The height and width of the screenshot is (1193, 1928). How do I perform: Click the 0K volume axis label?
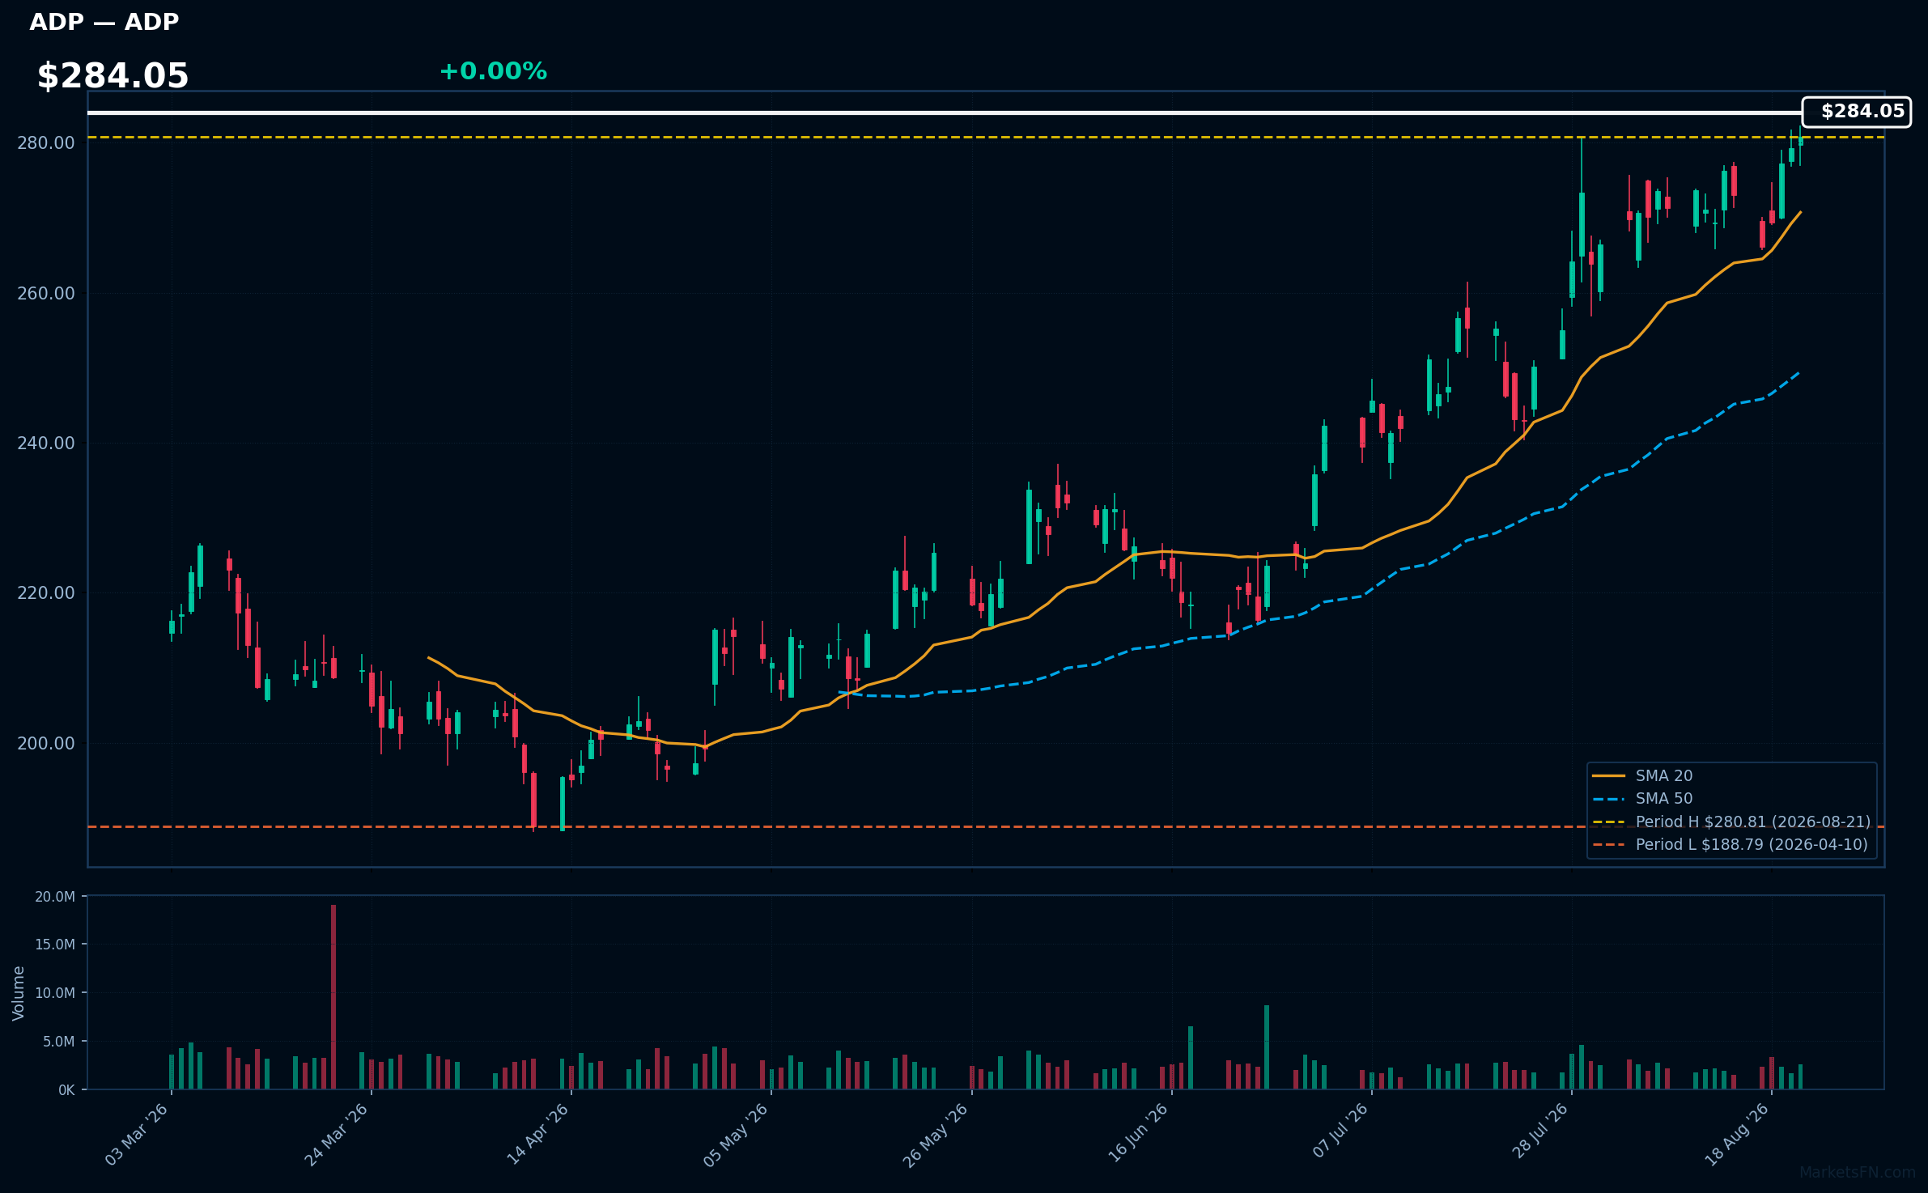point(66,1090)
